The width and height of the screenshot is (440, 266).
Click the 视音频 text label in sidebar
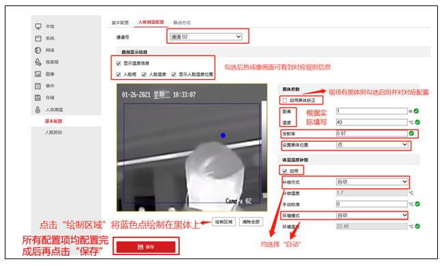52,62
